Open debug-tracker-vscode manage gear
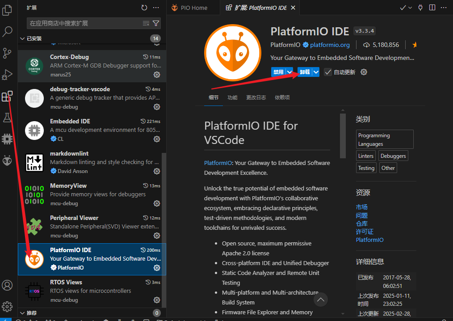This screenshot has width=453, height=321. [x=157, y=107]
